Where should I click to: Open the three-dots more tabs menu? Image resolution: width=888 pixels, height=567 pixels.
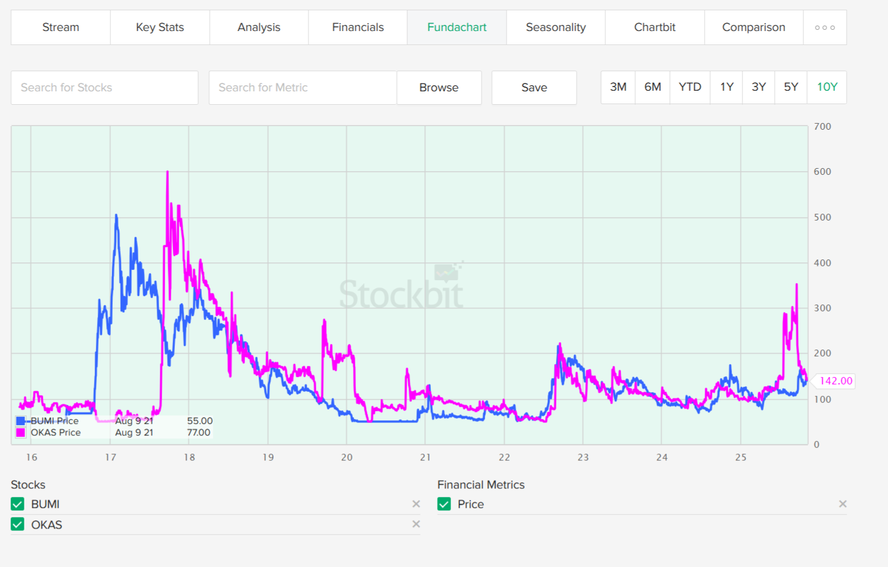click(x=825, y=27)
